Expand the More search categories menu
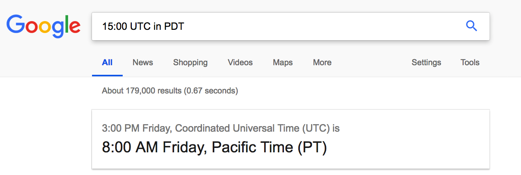 click(322, 62)
